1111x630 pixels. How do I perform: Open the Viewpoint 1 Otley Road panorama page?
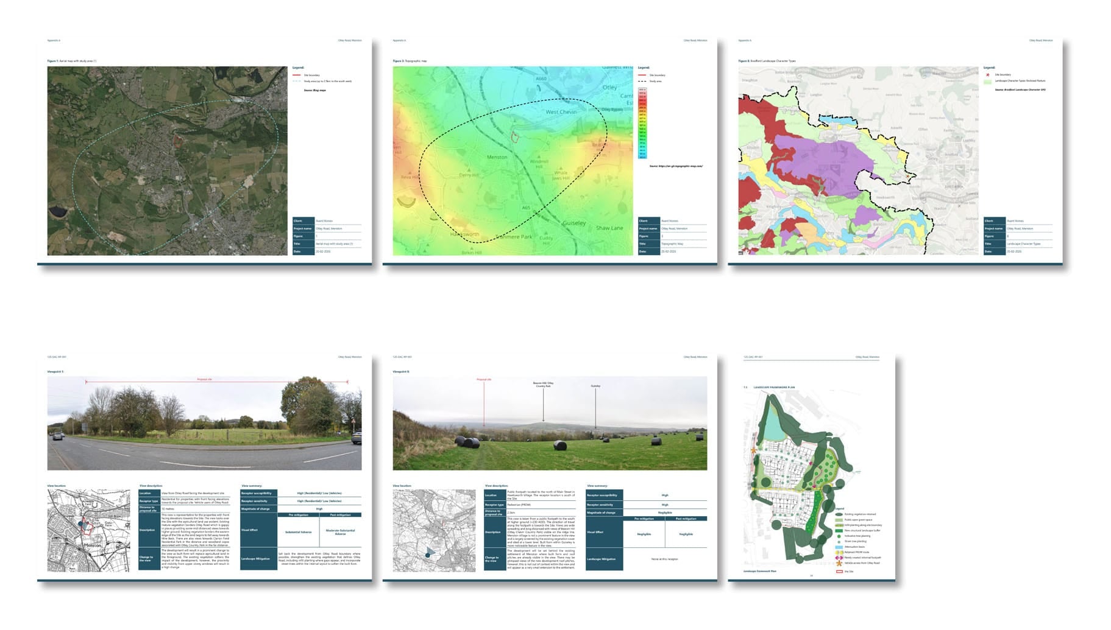pyautogui.click(x=204, y=466)
